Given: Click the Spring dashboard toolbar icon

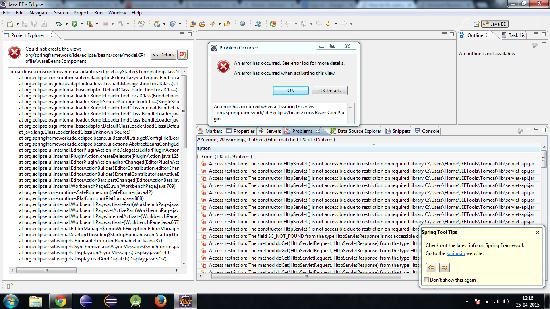Looking at the screenshot, I should click(273, 24).
